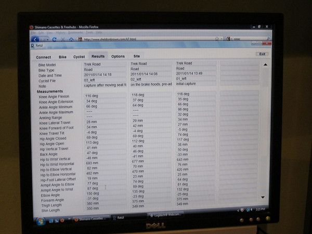Open the Cyclist tab

pos(79,57)
